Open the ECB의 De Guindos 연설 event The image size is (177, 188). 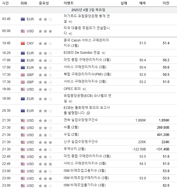82,53
